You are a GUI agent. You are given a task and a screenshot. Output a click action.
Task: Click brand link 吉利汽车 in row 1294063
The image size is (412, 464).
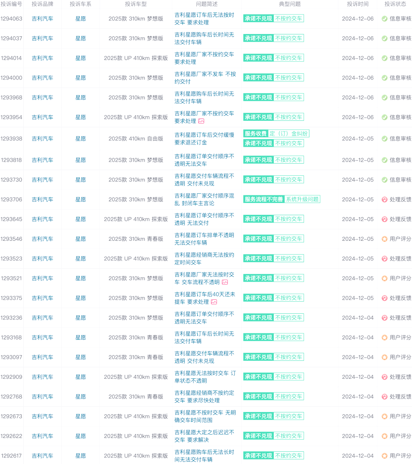point(42,19)
